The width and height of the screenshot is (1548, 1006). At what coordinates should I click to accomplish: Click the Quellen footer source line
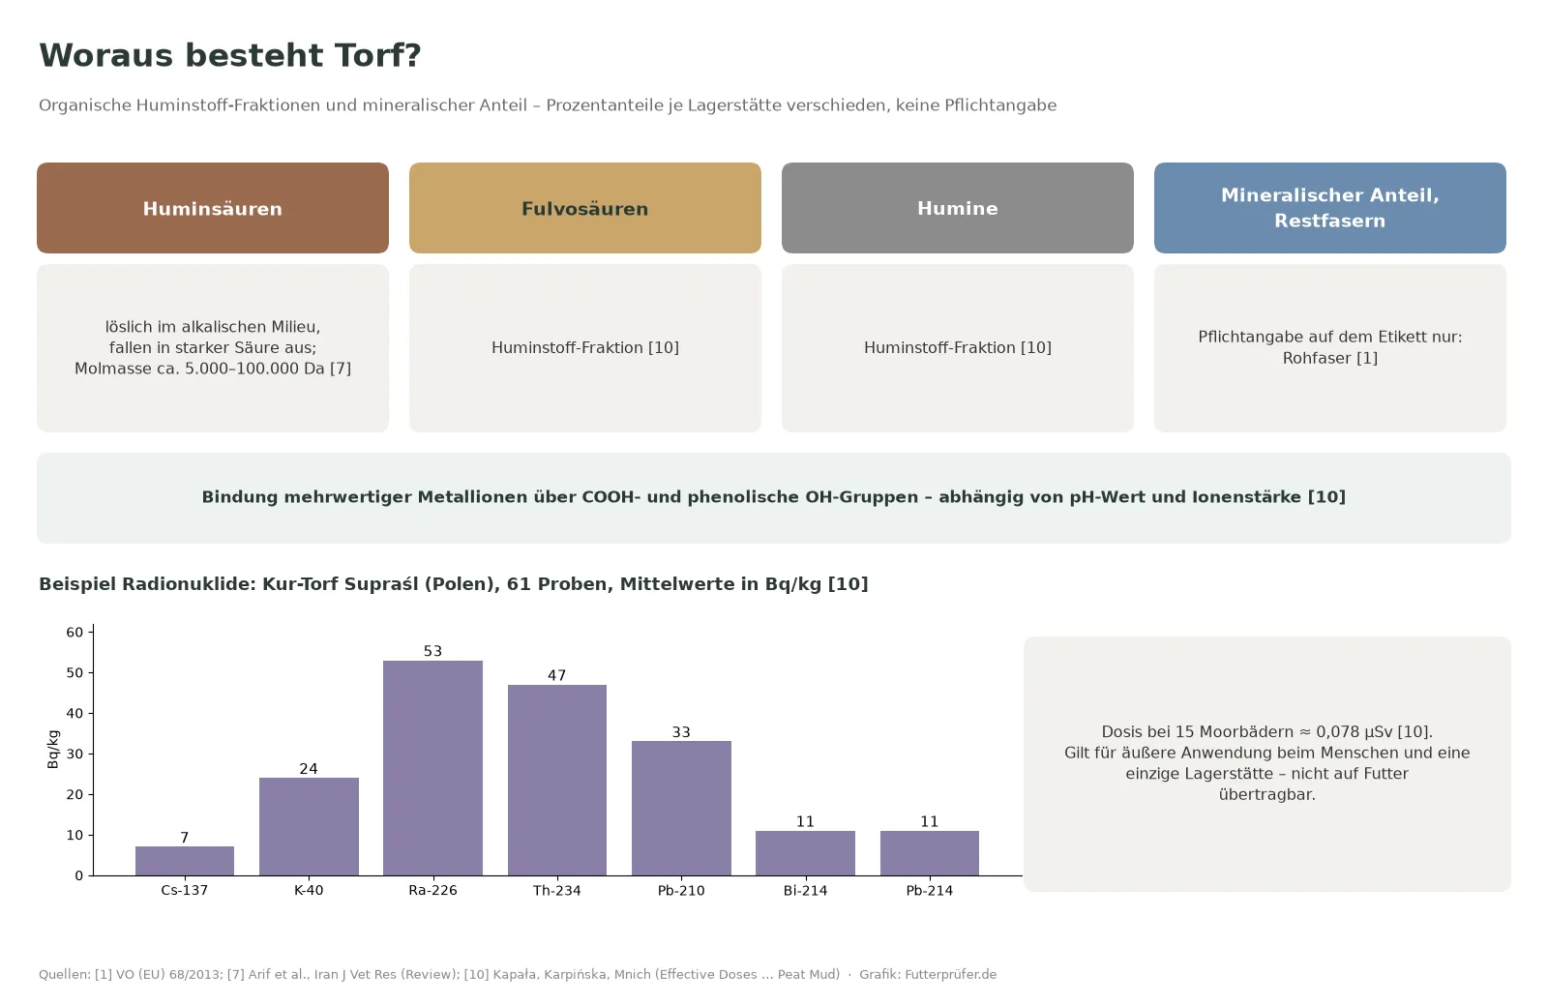(439, 974)
